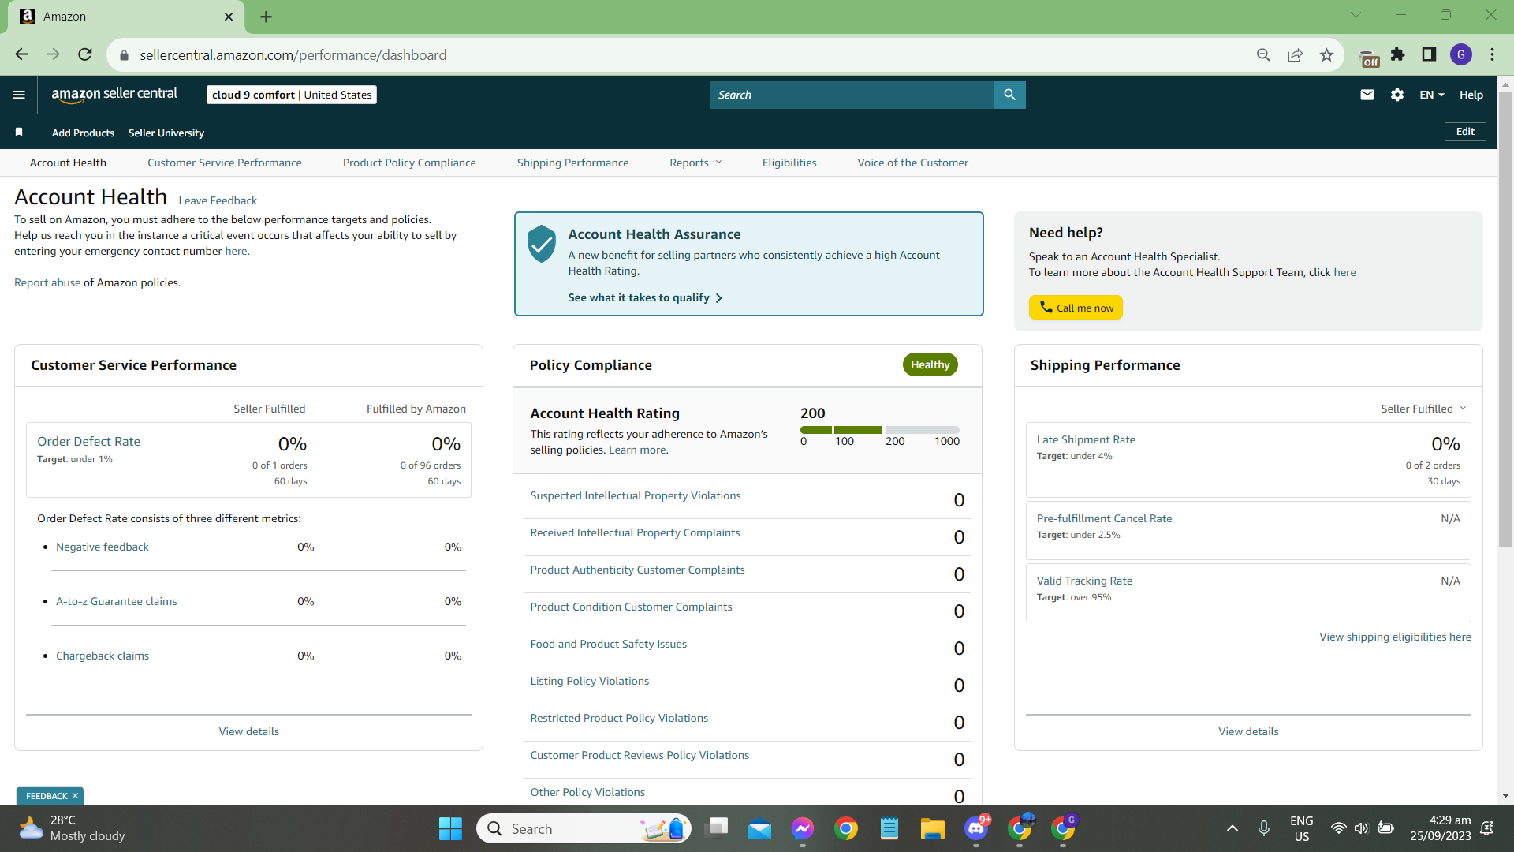The height and width of the screenshot is (852, 1514).
Task: Click the Edit button in the bookmarks bar
Action: [x=1465, y=132]
